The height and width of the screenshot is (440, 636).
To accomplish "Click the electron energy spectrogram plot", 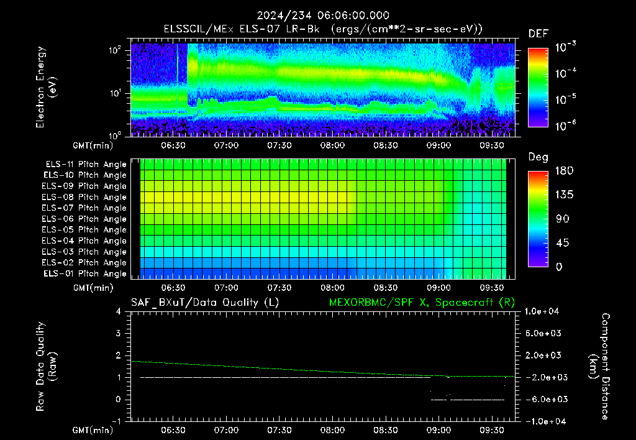I will point(323,88).
